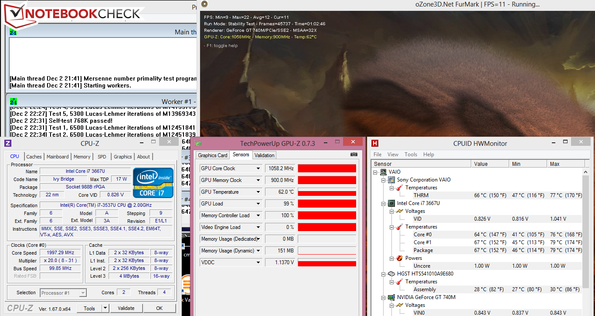Open the View menu in HWMonitor
The image size is (595, 316).
[393, 155]
